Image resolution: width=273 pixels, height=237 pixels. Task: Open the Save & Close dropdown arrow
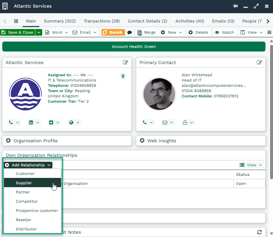[39, 32]
